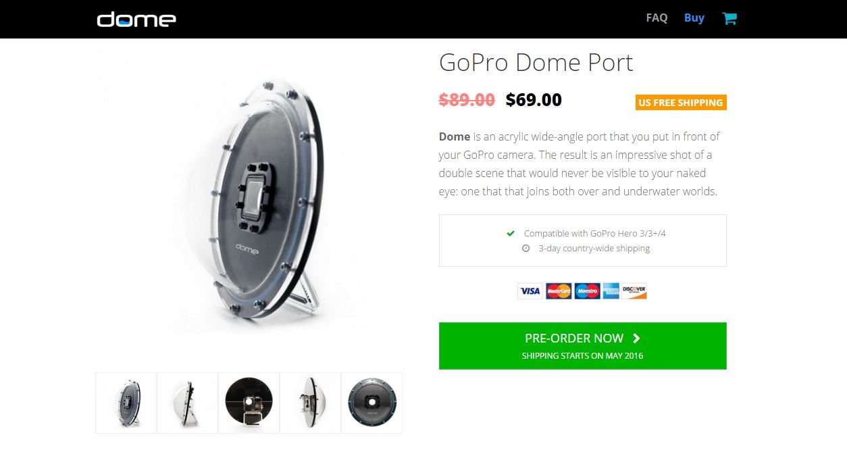The image size is (847, 450).
Task: Open the Buy menu item
Action: (x=694, y=18)
